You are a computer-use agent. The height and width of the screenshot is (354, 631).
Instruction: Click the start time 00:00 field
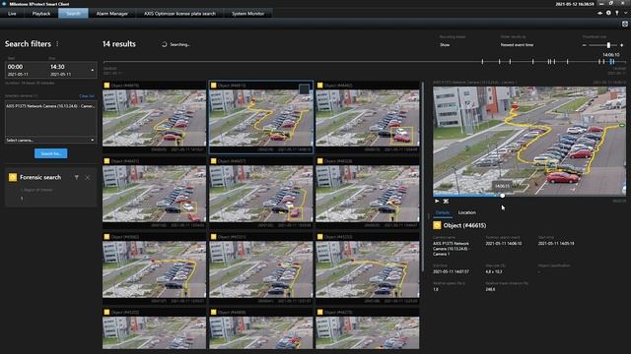(x=16, y=67)
